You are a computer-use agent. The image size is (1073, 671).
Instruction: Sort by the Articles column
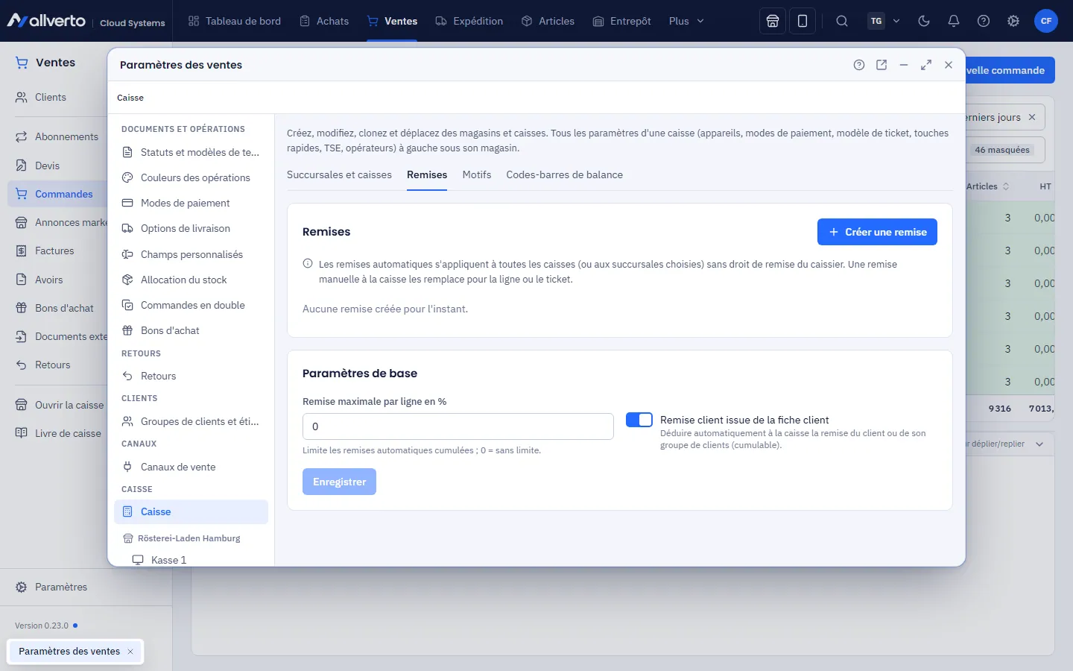pos(987,186)
